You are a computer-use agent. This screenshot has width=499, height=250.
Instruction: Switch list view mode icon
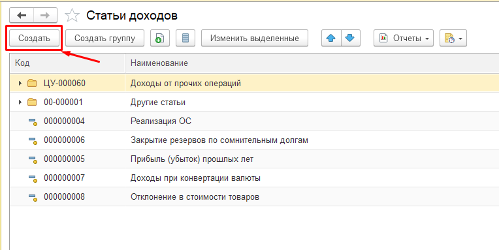(x=185, y=38)
